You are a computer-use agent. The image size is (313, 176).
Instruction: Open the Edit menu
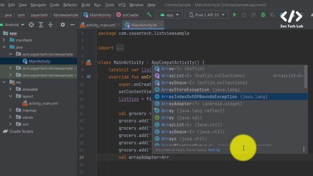(11, 5)
